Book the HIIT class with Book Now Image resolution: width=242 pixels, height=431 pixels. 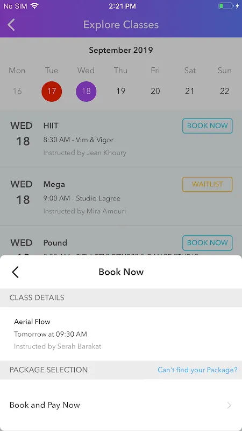click(208, 126)
